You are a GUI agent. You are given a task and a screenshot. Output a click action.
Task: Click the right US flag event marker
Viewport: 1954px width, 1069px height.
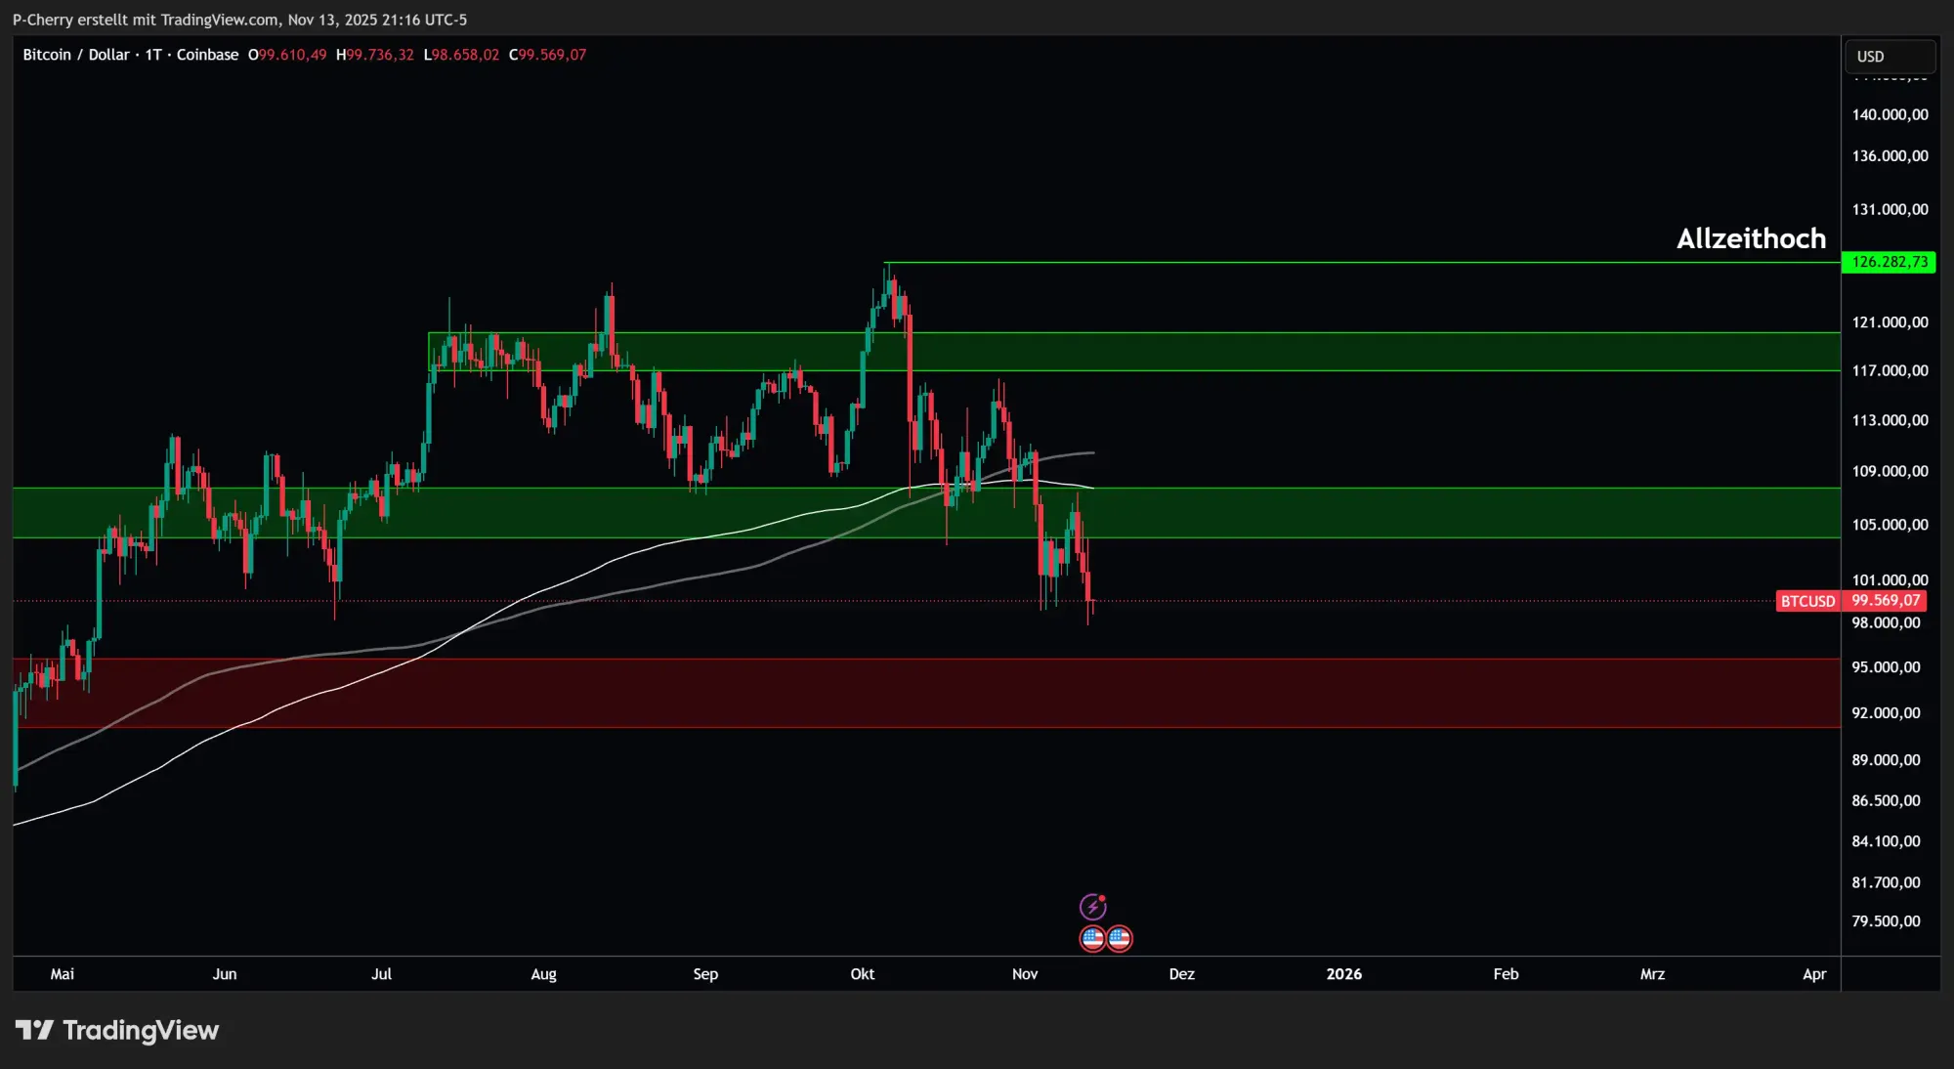tap(1120, 938)
